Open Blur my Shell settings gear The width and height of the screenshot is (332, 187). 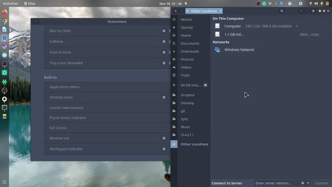point(164,31)
